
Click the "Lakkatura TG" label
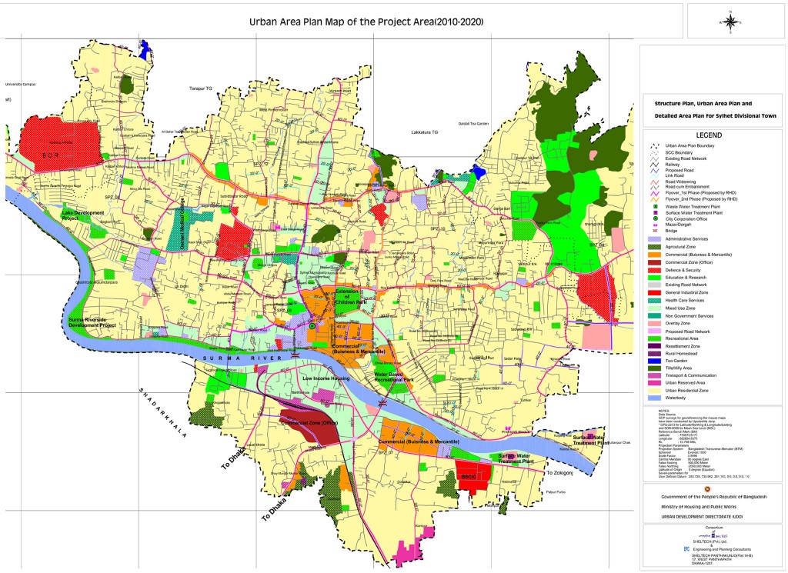[x=425, y=132]
